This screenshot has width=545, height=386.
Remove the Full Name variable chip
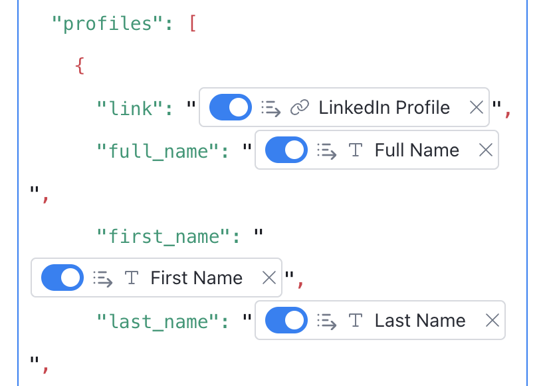pos(486,150)
